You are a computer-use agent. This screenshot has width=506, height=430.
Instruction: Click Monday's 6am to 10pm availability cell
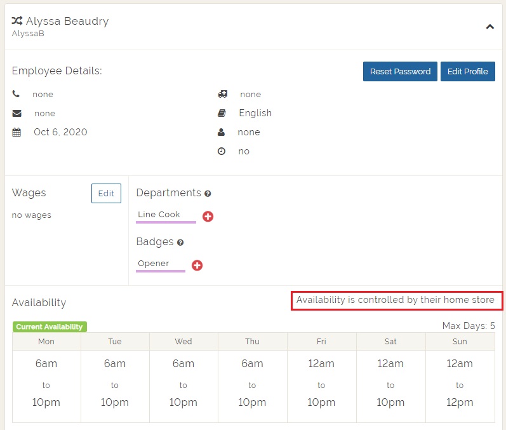(x=46, y=384)
